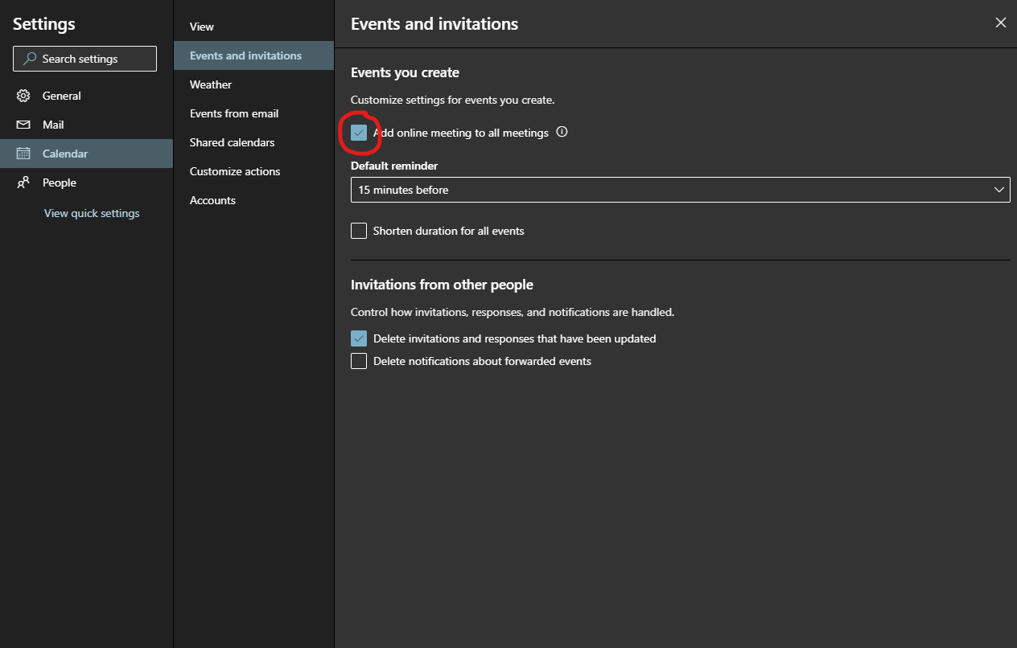Viewport: 1017px width, 648px height.
Task: Click info icon beside online meeting option
Action: pos(562,133)
